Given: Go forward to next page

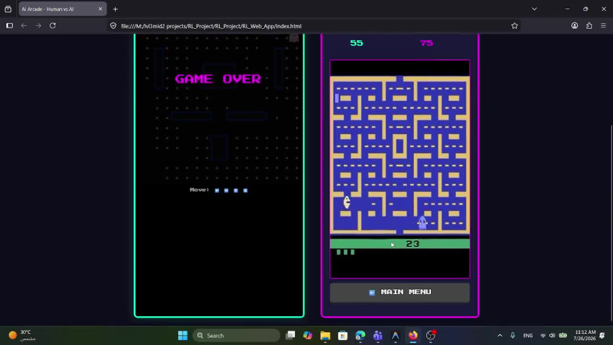Looking at the screenshot, I should pyautogui.click(x=38, y=26).
